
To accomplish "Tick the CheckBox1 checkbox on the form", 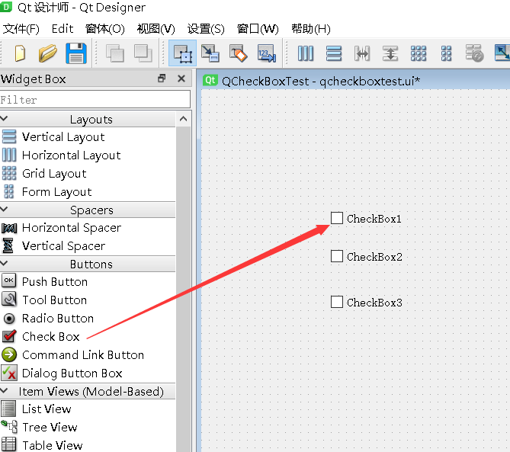I will (337, 218).
